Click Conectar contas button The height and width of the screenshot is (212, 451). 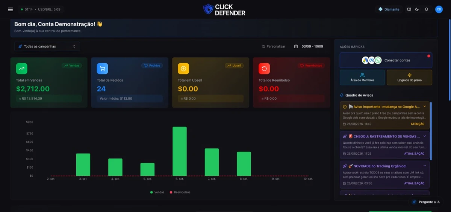click(386, 60)
